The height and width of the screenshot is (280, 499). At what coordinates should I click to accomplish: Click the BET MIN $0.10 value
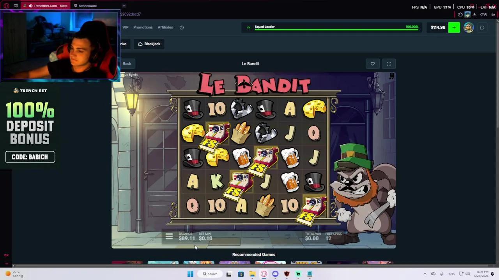click(205, 238)
